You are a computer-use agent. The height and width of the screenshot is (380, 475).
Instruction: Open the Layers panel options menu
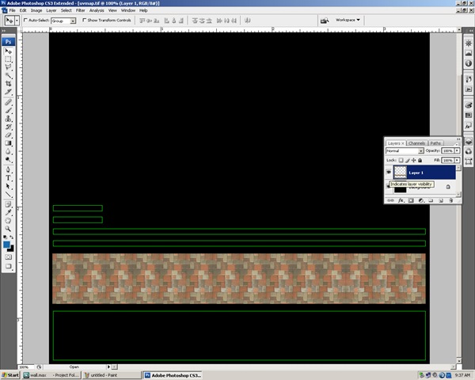click(x=458, y=144)
